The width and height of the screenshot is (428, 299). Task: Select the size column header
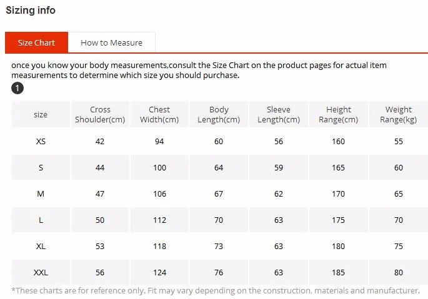click(41, 115)
